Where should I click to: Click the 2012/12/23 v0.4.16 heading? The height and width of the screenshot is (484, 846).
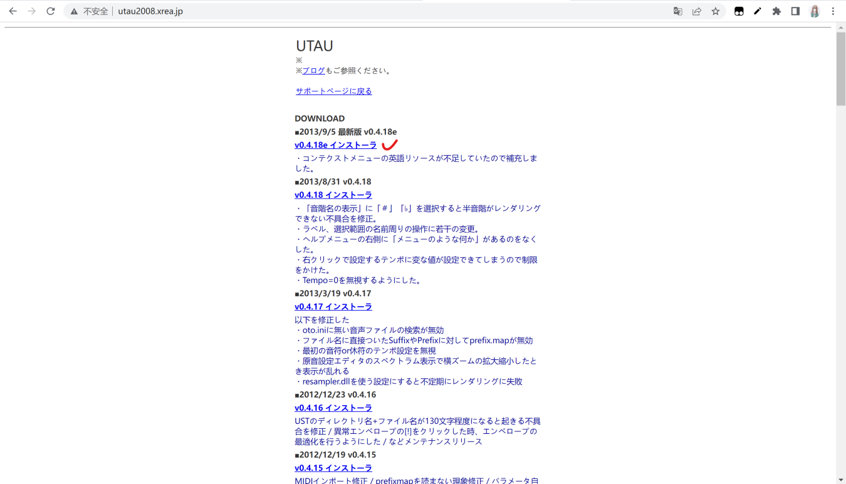point(335,395)
